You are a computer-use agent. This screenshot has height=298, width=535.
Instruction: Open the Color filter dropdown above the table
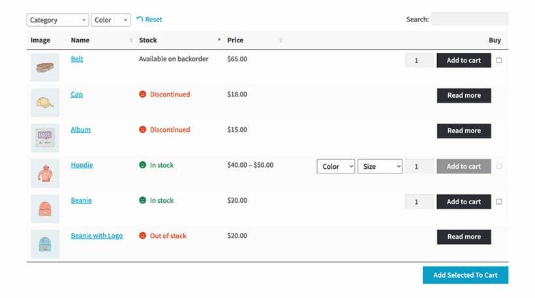click(110, 20)
